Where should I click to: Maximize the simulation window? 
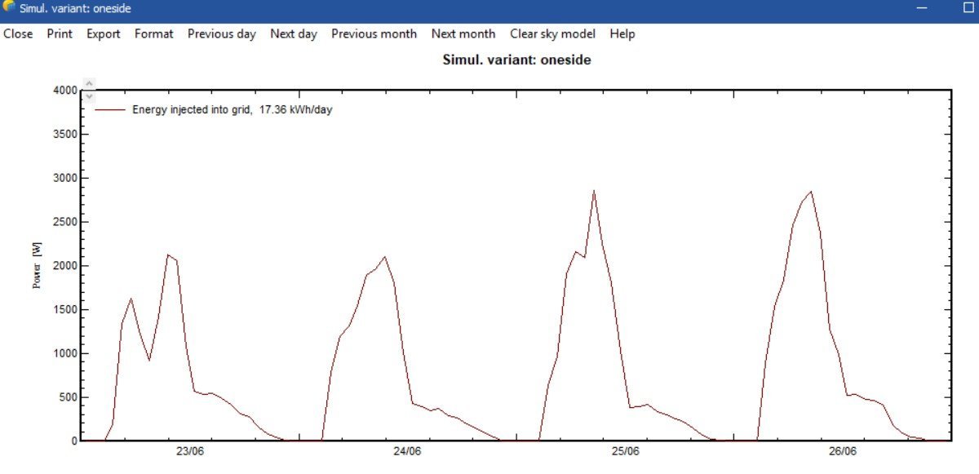coord(968,8)
